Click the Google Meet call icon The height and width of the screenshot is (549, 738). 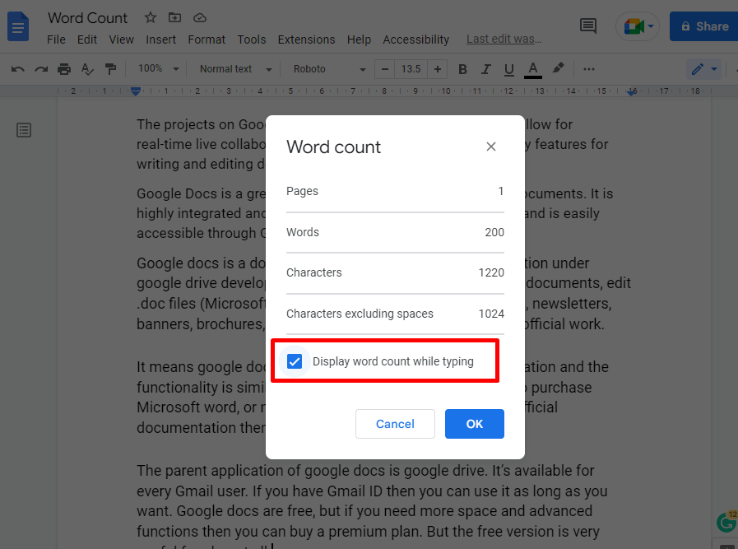[634, 26]
